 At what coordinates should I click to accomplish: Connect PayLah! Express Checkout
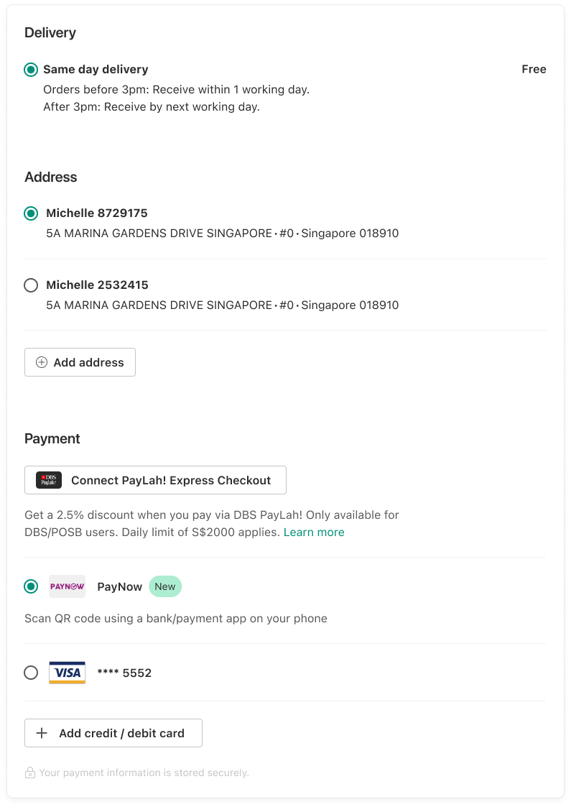(x=155, y=480)
